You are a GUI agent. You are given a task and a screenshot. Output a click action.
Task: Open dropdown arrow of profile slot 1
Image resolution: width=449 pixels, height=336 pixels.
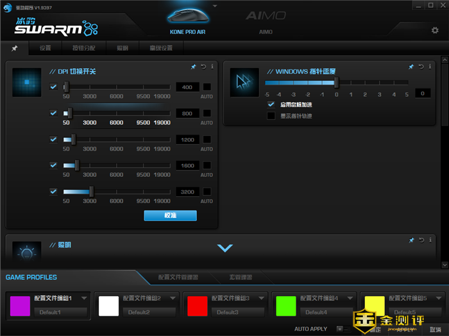point(83,299)
